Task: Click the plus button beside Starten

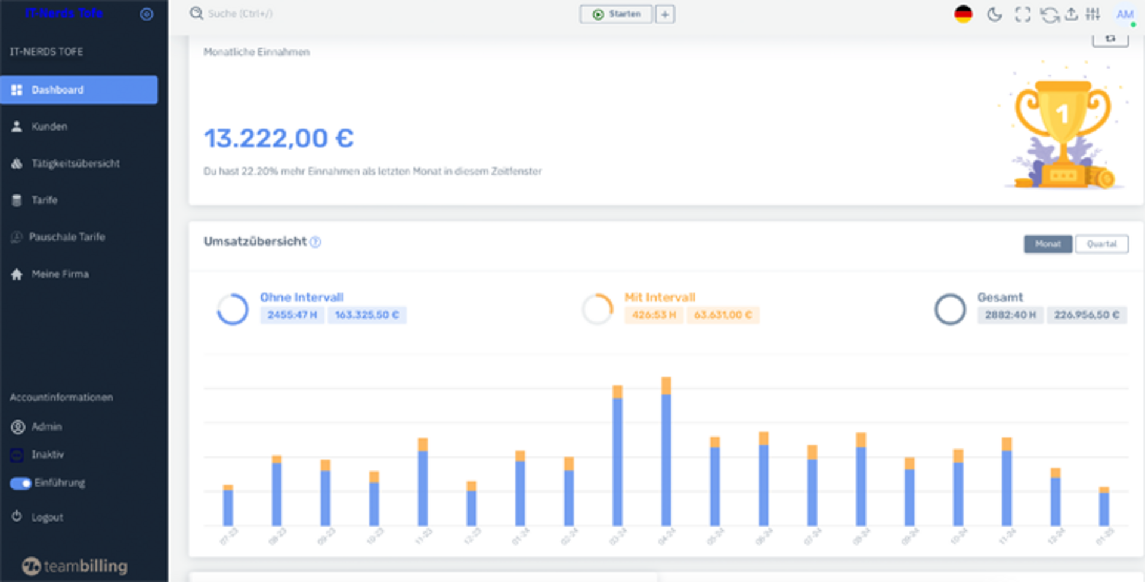Action: tap(665, 14)
